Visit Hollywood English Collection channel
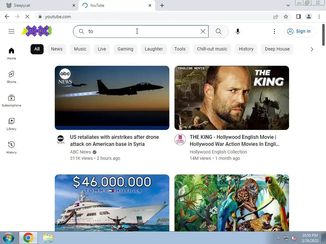 [x=218, y=152]
